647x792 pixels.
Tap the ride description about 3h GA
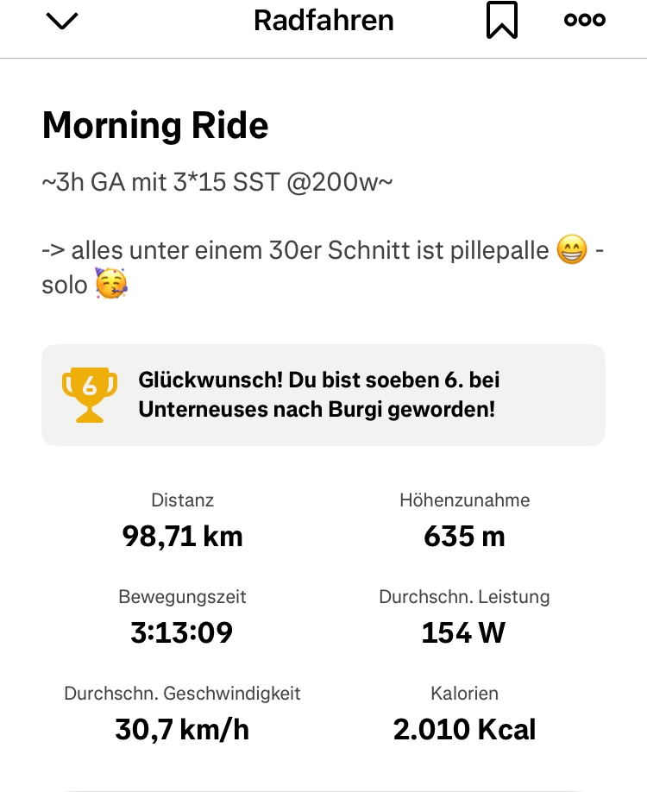(217, 184)
